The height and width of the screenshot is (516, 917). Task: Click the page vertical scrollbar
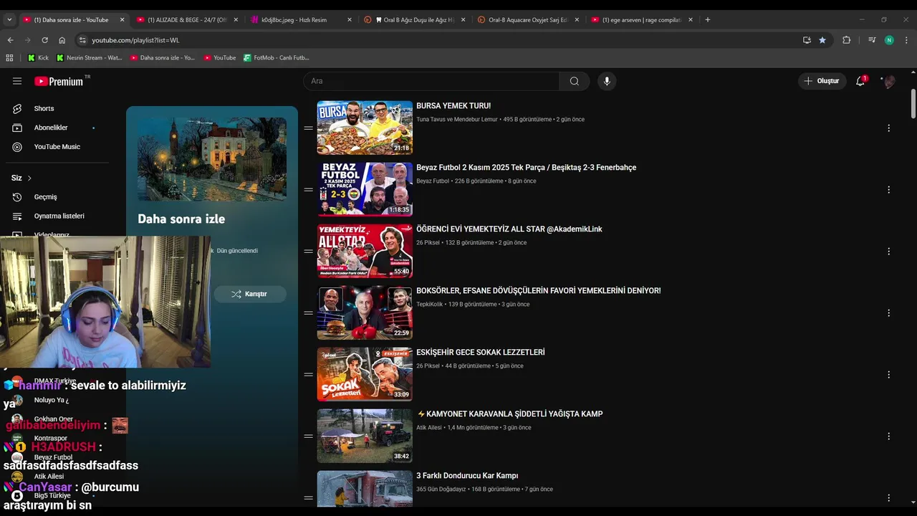[913, 104]
